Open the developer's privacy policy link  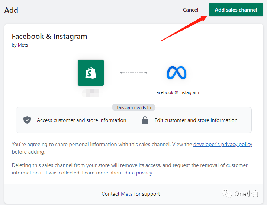(223, 144)
